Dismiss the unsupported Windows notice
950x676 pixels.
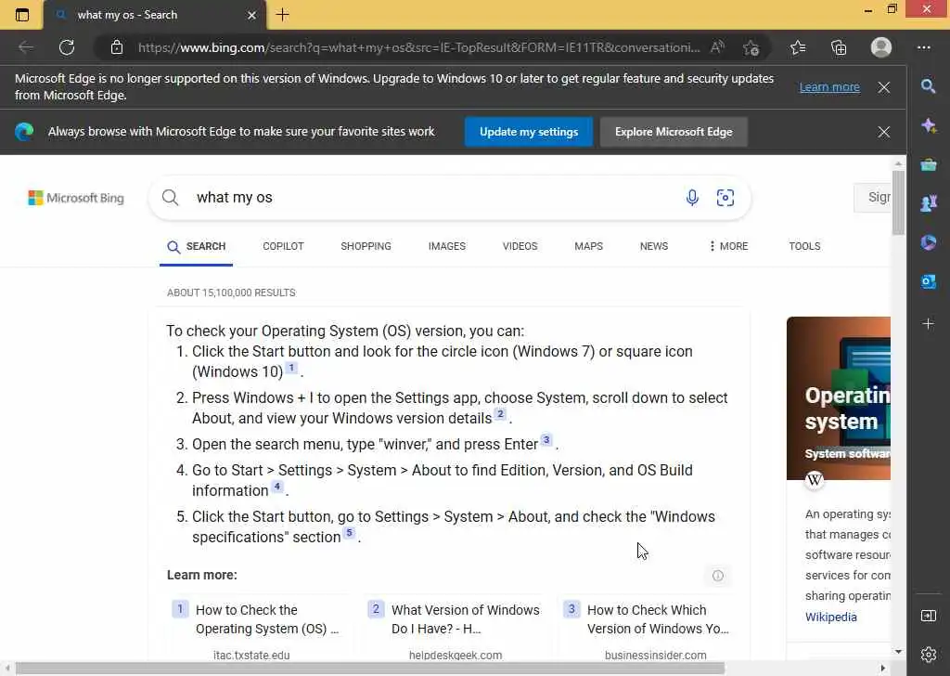point(884,87)
